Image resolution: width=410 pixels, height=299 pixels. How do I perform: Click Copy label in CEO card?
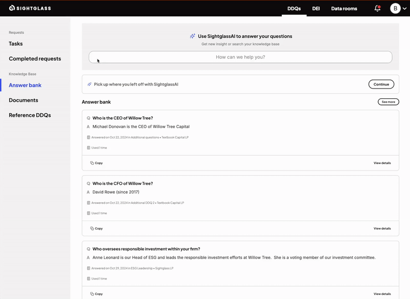pyautogui.click(x=98, y=163)
